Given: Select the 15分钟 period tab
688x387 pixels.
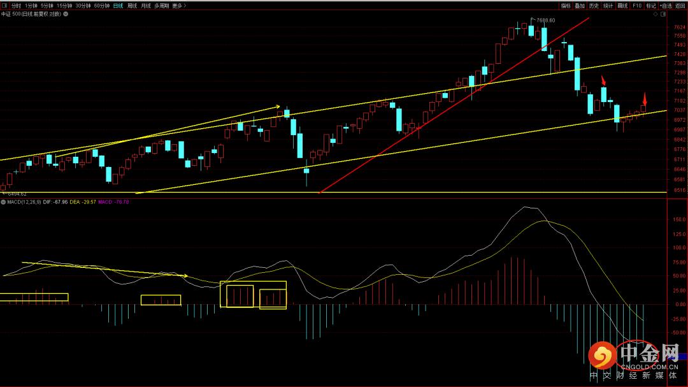Looking at the screenshot, I should tap(64, 6).
